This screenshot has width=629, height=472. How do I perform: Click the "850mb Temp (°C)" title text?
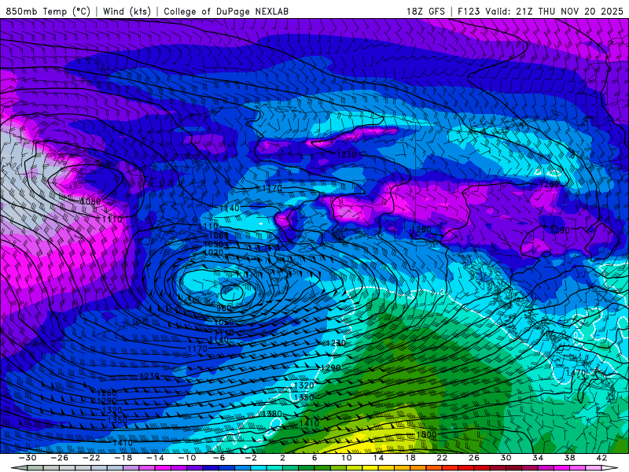tap(48, 11)
